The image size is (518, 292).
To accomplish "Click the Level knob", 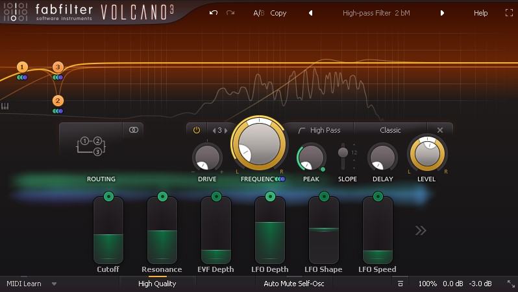I will 427,153.
